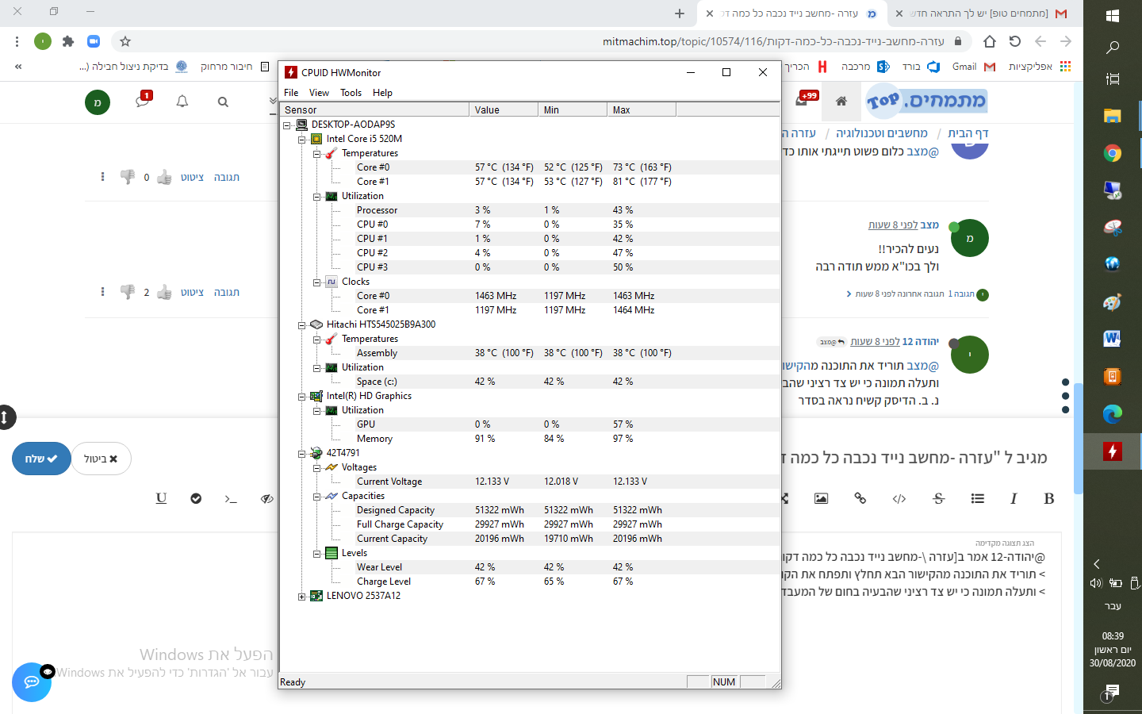Toggle thumbs up on post with 0 votes

click(x=164, y=177)
